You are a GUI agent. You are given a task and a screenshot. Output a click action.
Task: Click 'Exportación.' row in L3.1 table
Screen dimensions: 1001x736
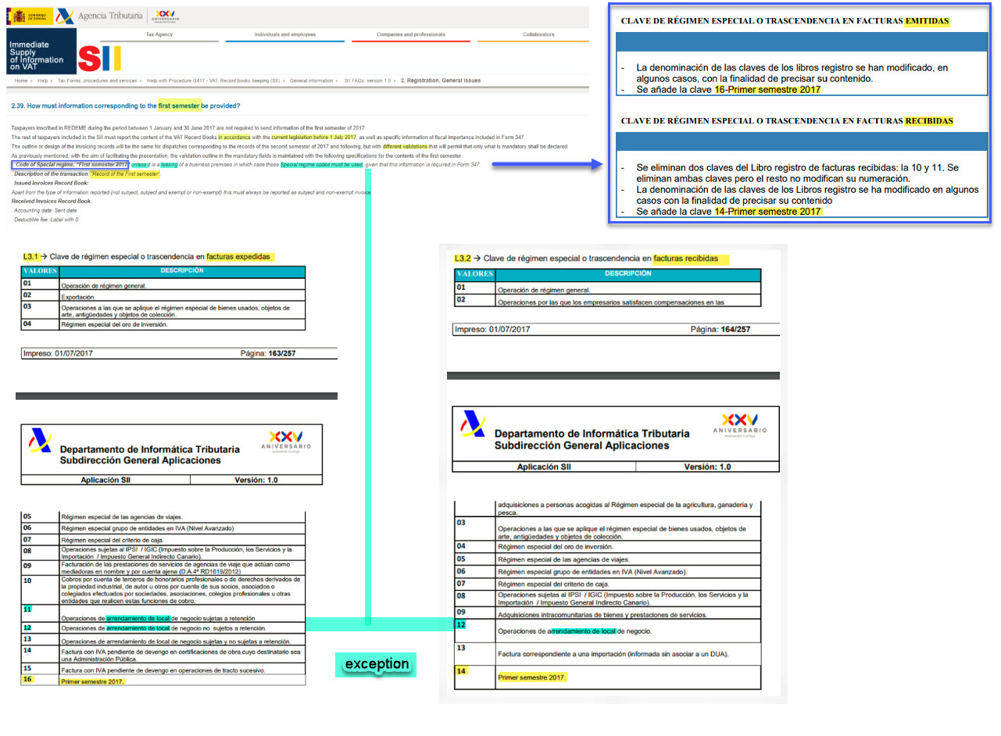163,297
